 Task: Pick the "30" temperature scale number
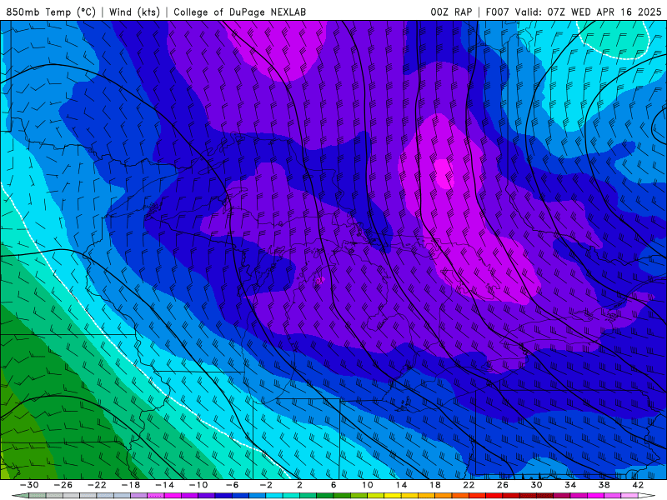point(536,485)
